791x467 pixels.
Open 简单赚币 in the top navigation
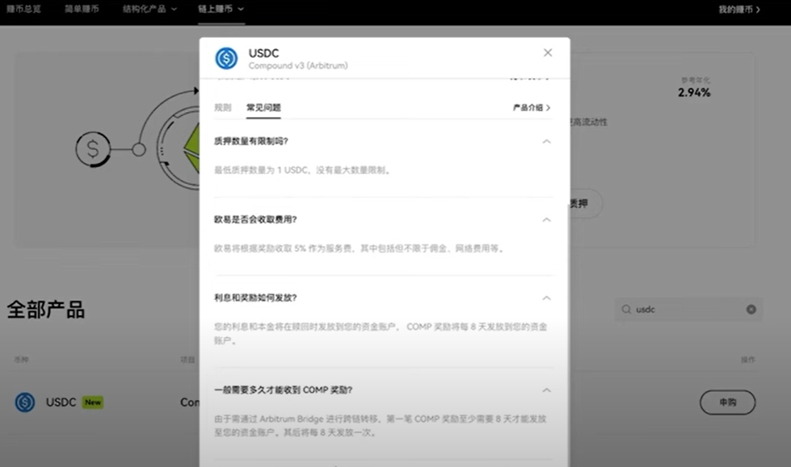tap(82, 9)
